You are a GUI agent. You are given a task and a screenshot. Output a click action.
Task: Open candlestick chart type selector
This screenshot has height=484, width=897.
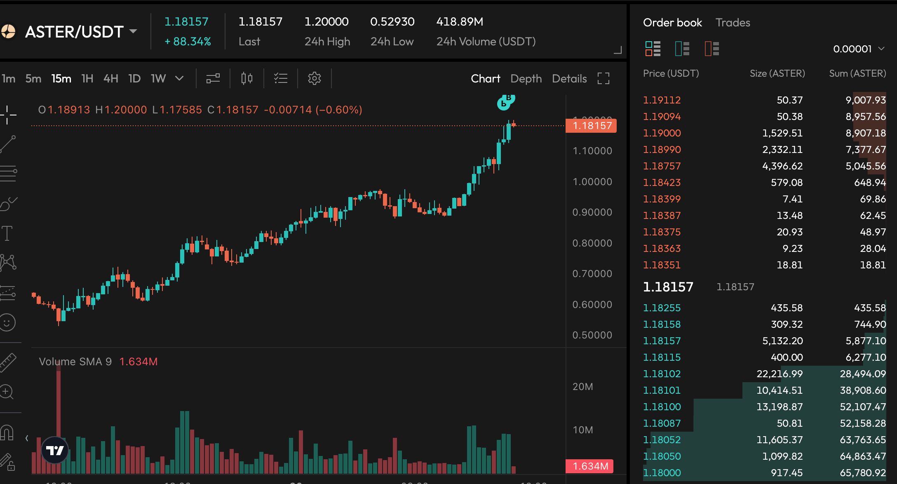click(246, 78)
